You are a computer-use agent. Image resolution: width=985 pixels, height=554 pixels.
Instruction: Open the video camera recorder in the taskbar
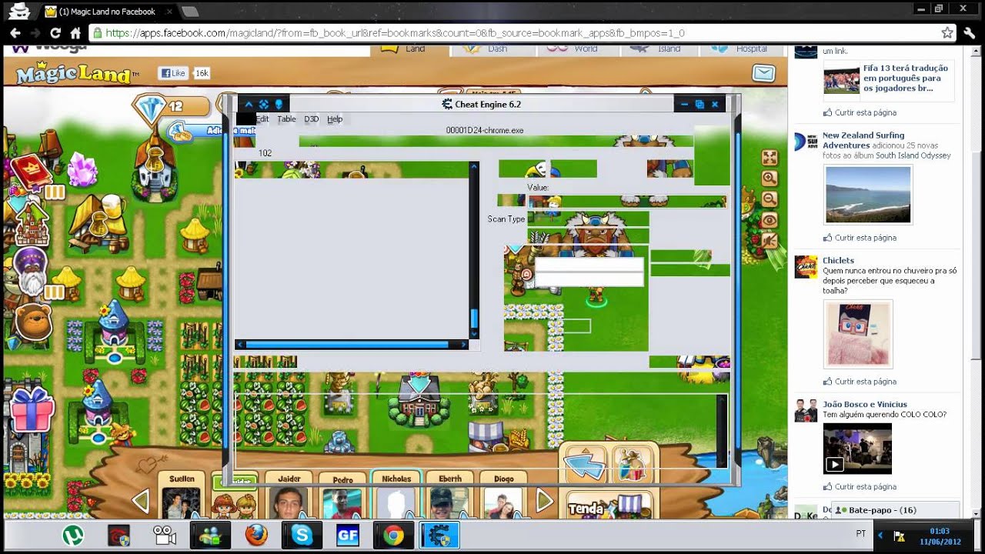pyautogui.click(x=163, y=535)
